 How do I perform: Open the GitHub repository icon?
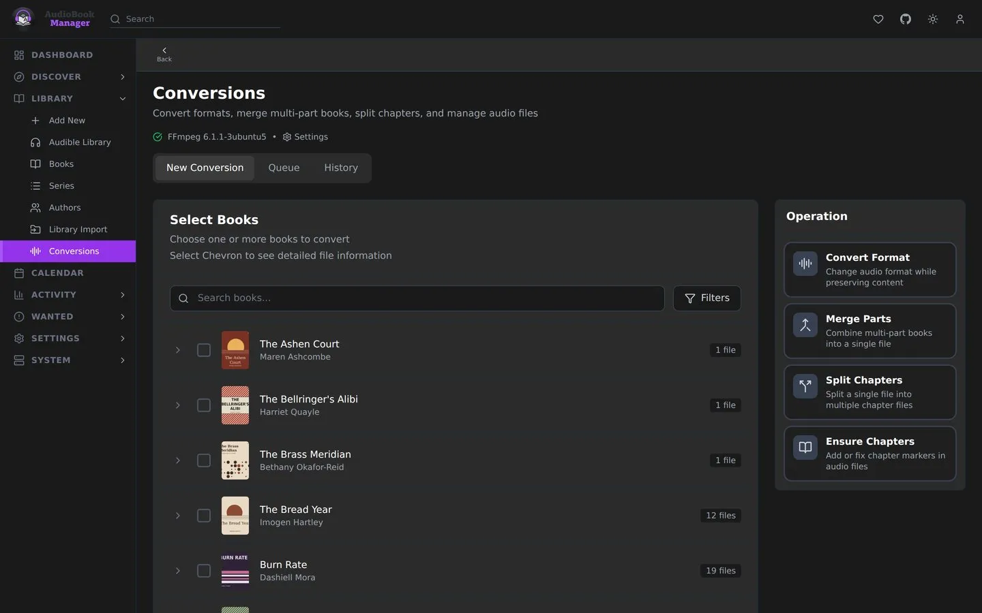(x=906, y=19)
